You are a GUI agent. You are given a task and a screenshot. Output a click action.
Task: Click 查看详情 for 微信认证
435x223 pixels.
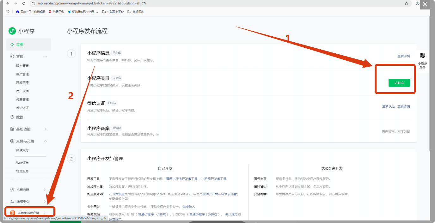pyautogui.click(x=404, y=106)
